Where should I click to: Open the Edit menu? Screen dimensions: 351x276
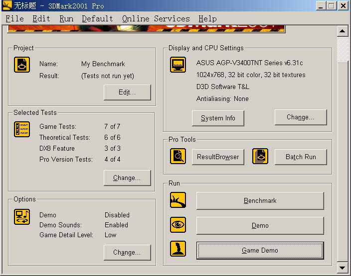(x=41, y=19)
